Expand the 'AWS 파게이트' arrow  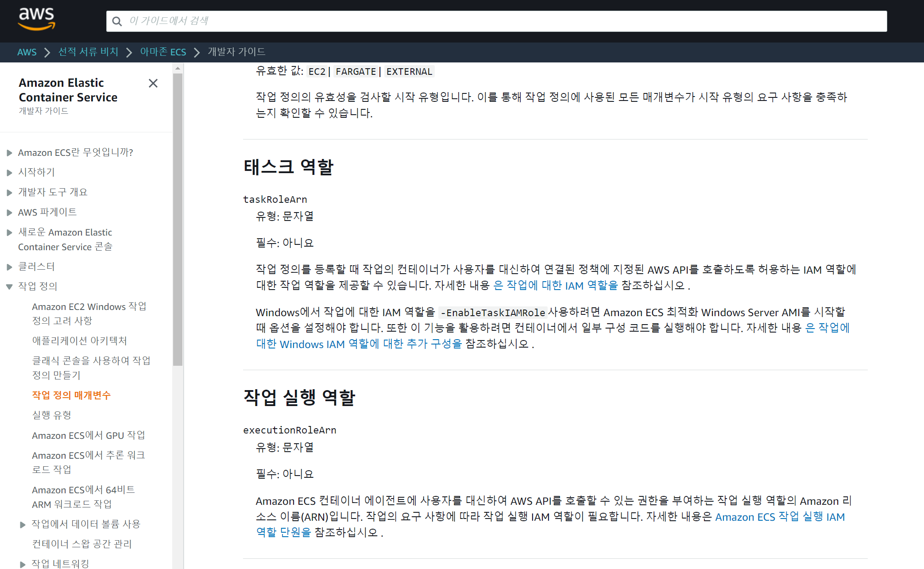(9, 213)
